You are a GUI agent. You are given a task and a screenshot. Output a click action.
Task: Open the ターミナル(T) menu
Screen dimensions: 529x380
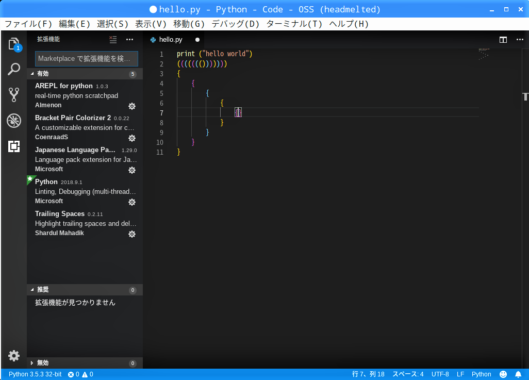294,24
